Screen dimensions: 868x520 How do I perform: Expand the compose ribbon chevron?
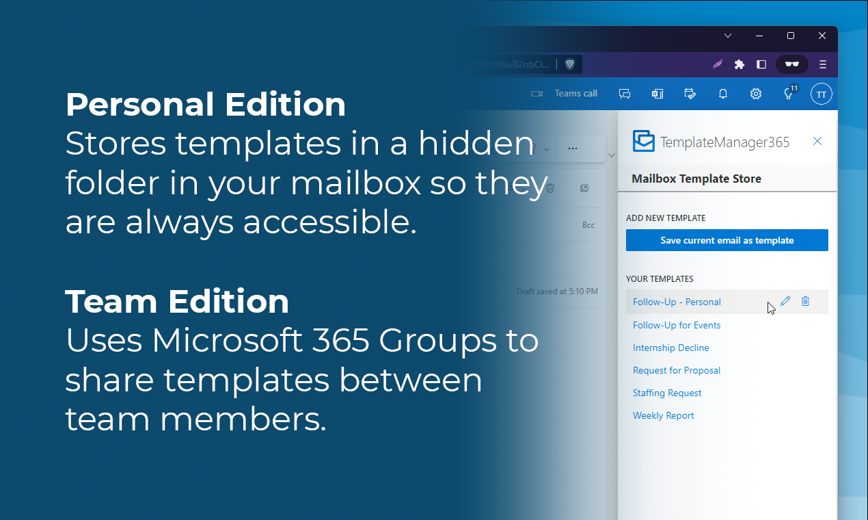[x=612, y=155]
